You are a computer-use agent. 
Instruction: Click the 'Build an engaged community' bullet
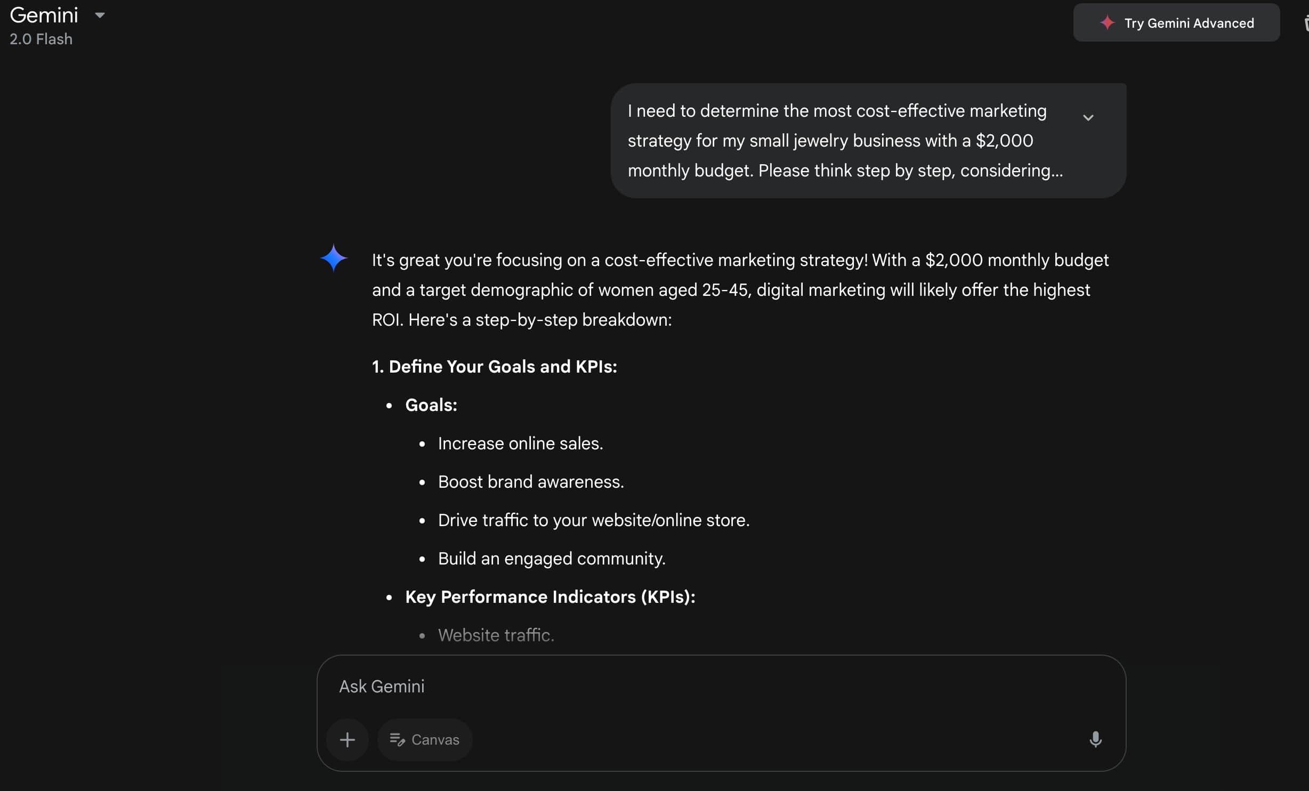[x=551, y=558]
